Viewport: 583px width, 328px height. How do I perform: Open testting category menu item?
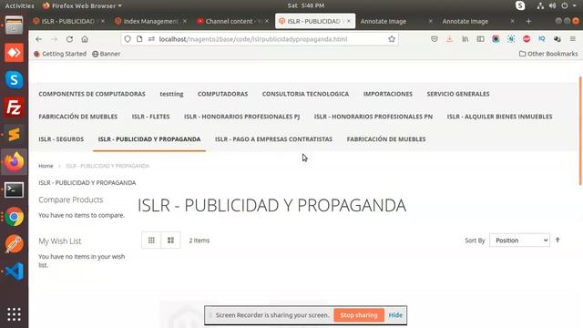tap(171, 94)
